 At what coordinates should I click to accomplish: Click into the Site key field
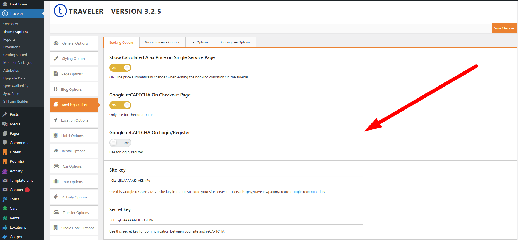tap(236, 181)
